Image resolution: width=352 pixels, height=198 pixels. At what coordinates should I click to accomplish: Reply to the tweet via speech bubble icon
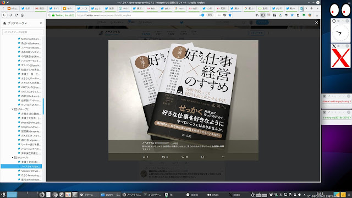(144, 157)
